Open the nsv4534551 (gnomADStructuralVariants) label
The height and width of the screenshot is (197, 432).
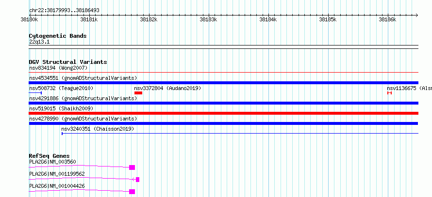[x=83, y=78]
